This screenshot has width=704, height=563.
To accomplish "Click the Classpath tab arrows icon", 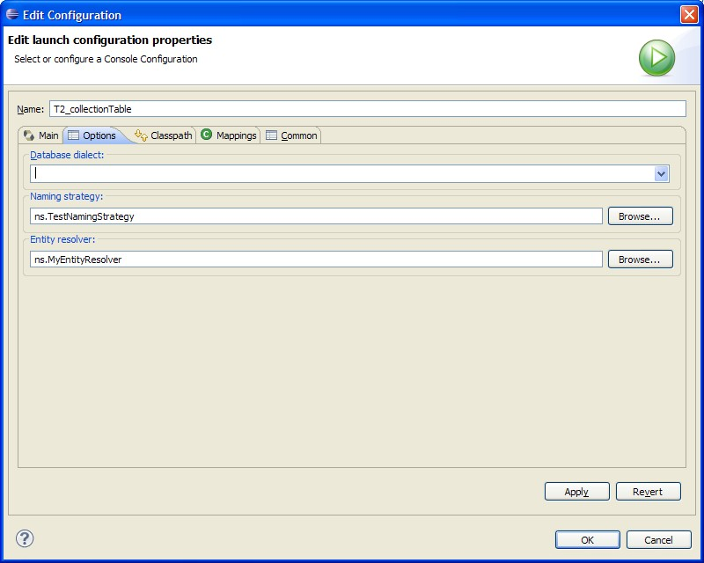I will pos(141,135).
